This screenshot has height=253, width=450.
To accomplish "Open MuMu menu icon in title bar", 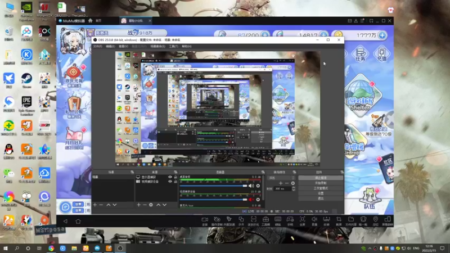I will [x=362, y=21].
